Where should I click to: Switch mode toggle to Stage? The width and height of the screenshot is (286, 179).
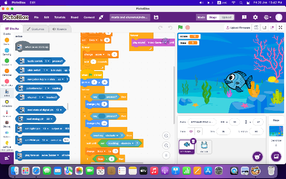(x=213, y=17)
